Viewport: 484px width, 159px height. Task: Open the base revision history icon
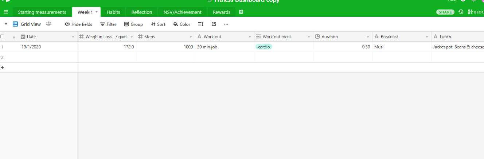[461, 12]
